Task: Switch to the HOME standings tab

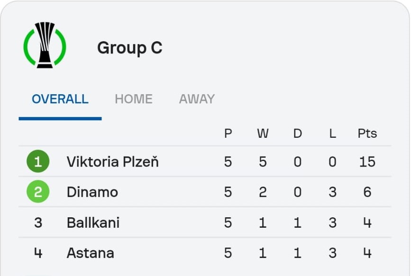Action: [x=134, y=99]
